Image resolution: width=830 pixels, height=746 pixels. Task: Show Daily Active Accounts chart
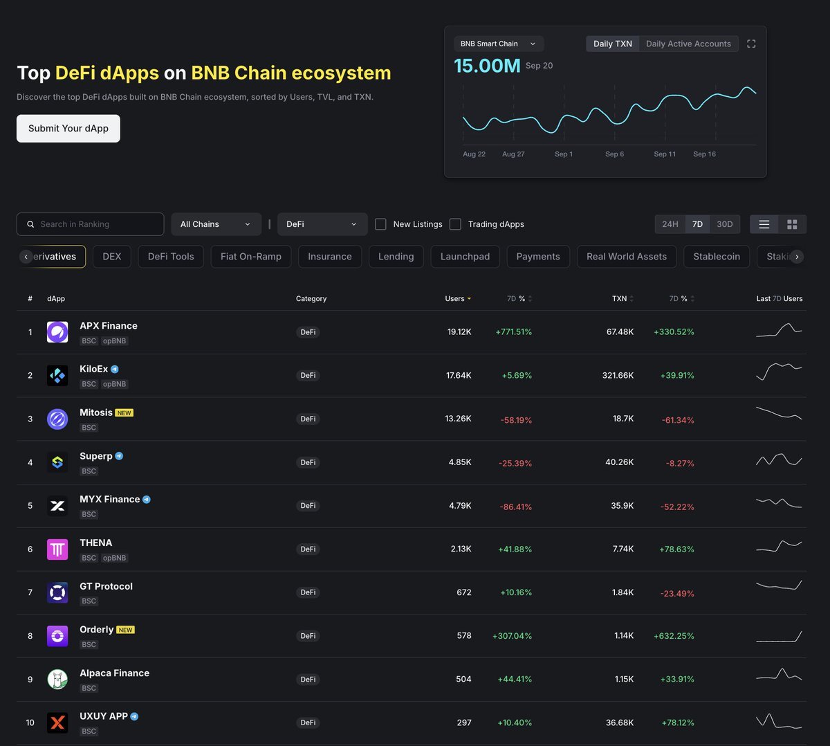(688, 44)
